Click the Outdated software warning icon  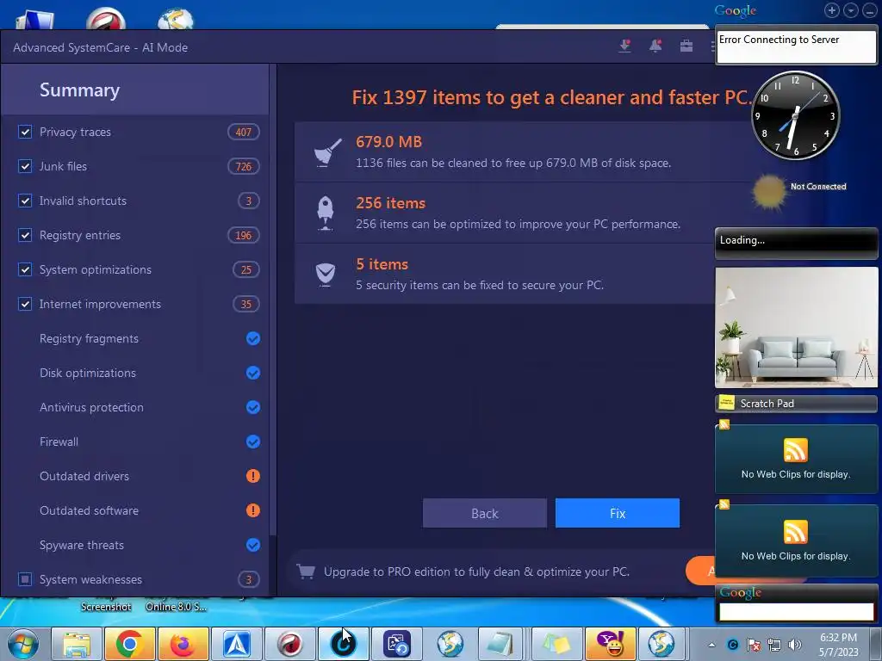pos(253,510)
